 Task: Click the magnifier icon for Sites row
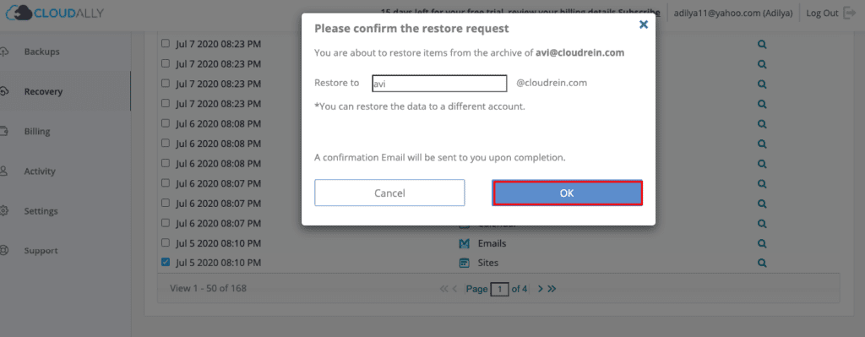pos(762,263)
